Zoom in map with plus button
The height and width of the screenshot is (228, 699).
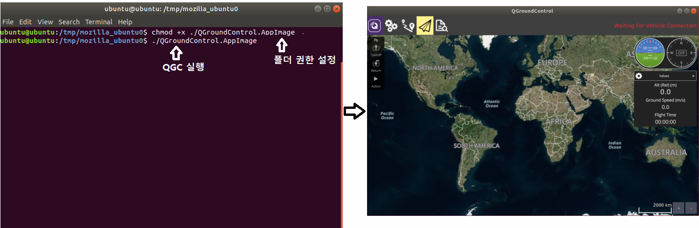click(678, 208)
